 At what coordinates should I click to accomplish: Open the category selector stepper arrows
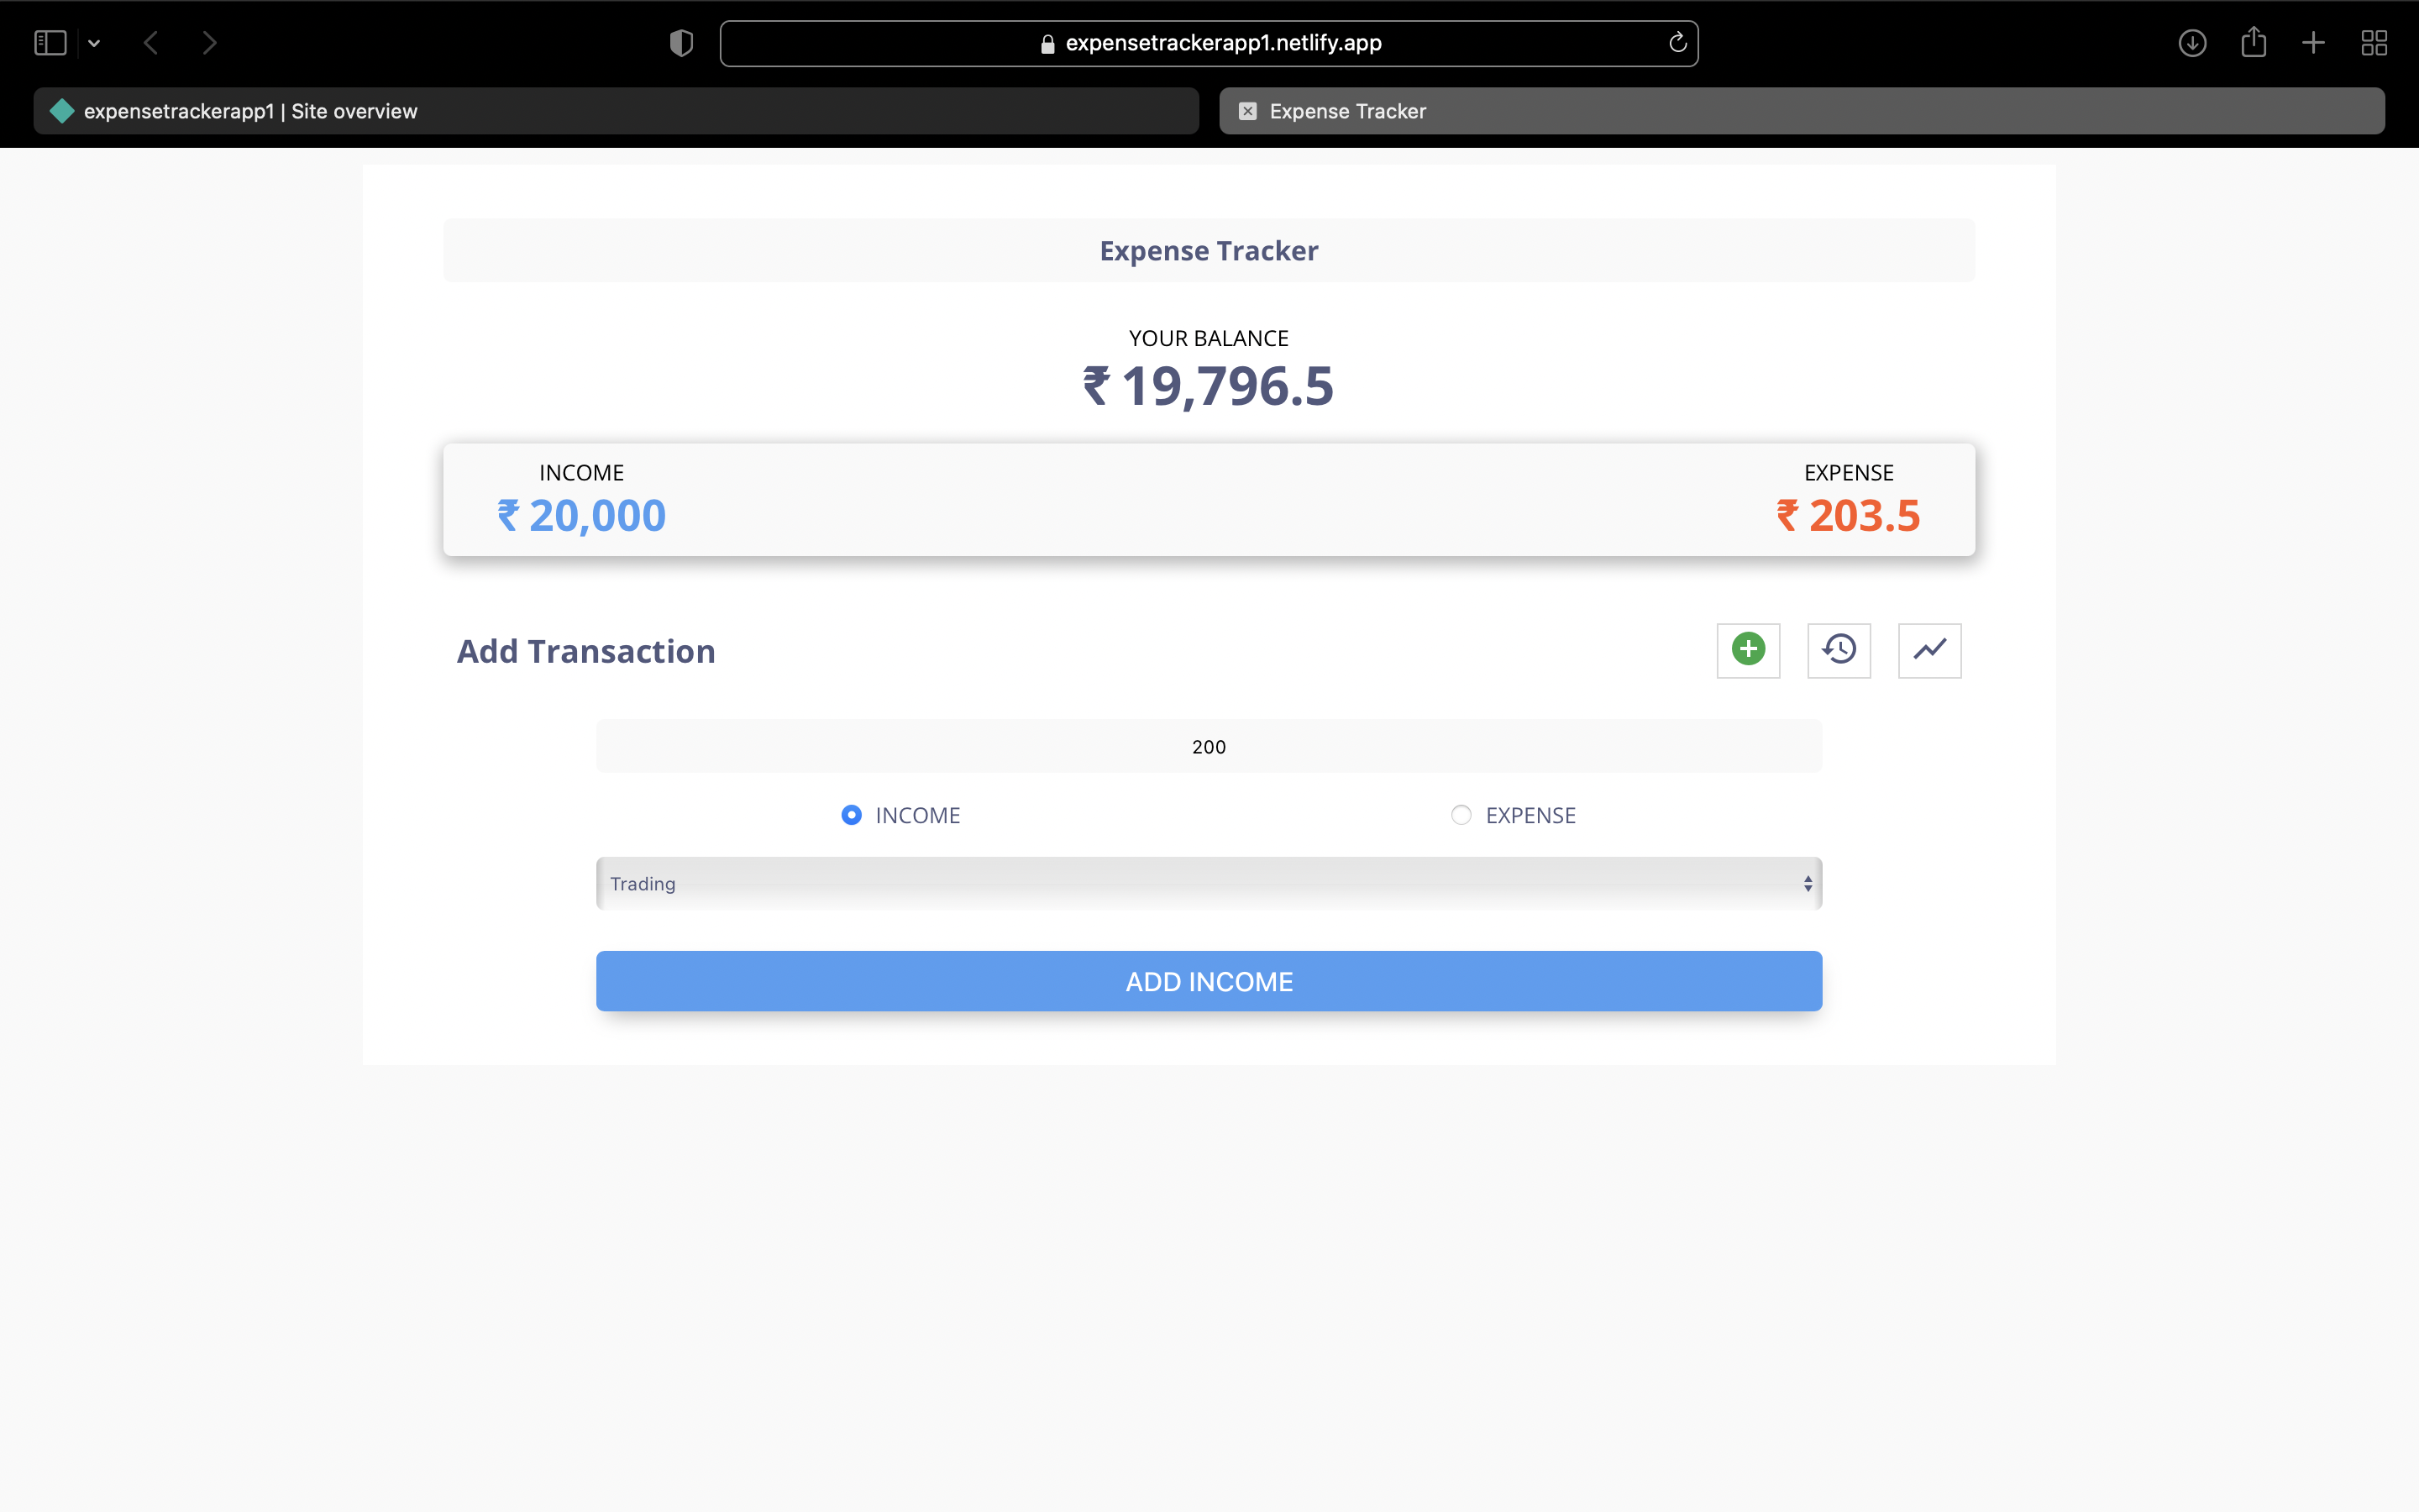point(1808,883)
